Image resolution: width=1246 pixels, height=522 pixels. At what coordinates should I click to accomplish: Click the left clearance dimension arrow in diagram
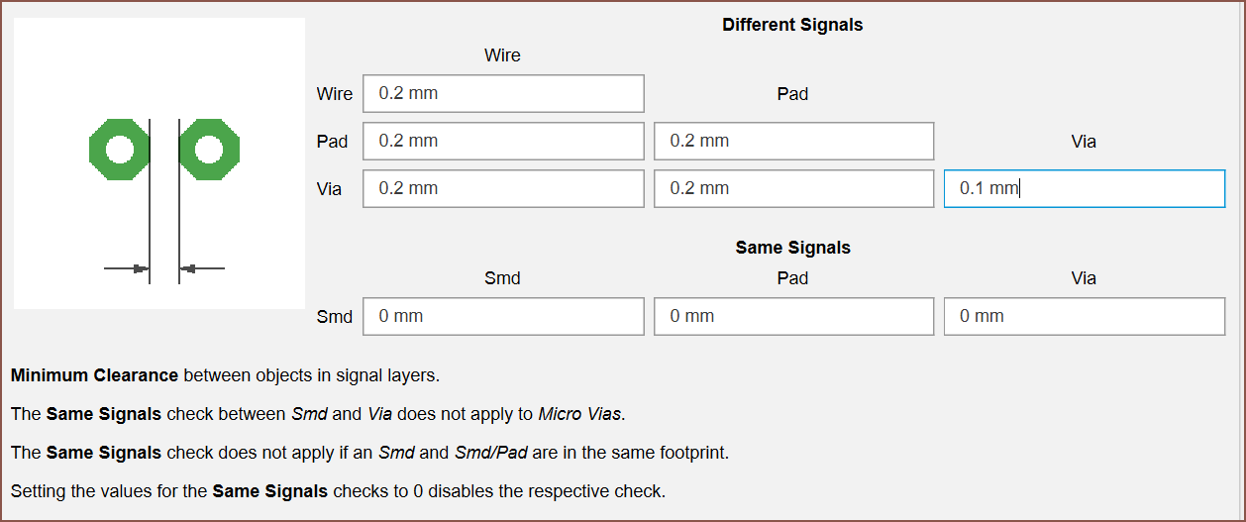pos(127,268)
